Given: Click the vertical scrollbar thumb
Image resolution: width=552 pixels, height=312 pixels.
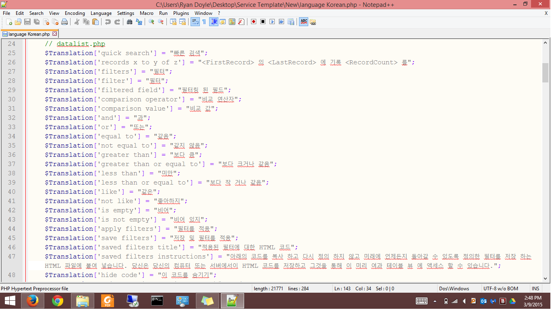Looking at the screenshot, I should 546,72.
